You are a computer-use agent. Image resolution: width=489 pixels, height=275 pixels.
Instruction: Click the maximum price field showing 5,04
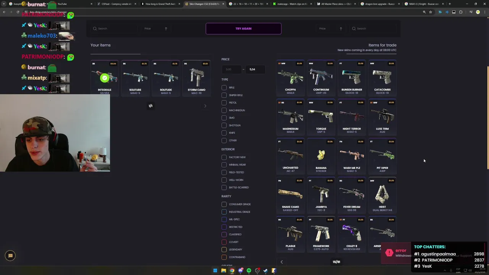click(255, 69)
